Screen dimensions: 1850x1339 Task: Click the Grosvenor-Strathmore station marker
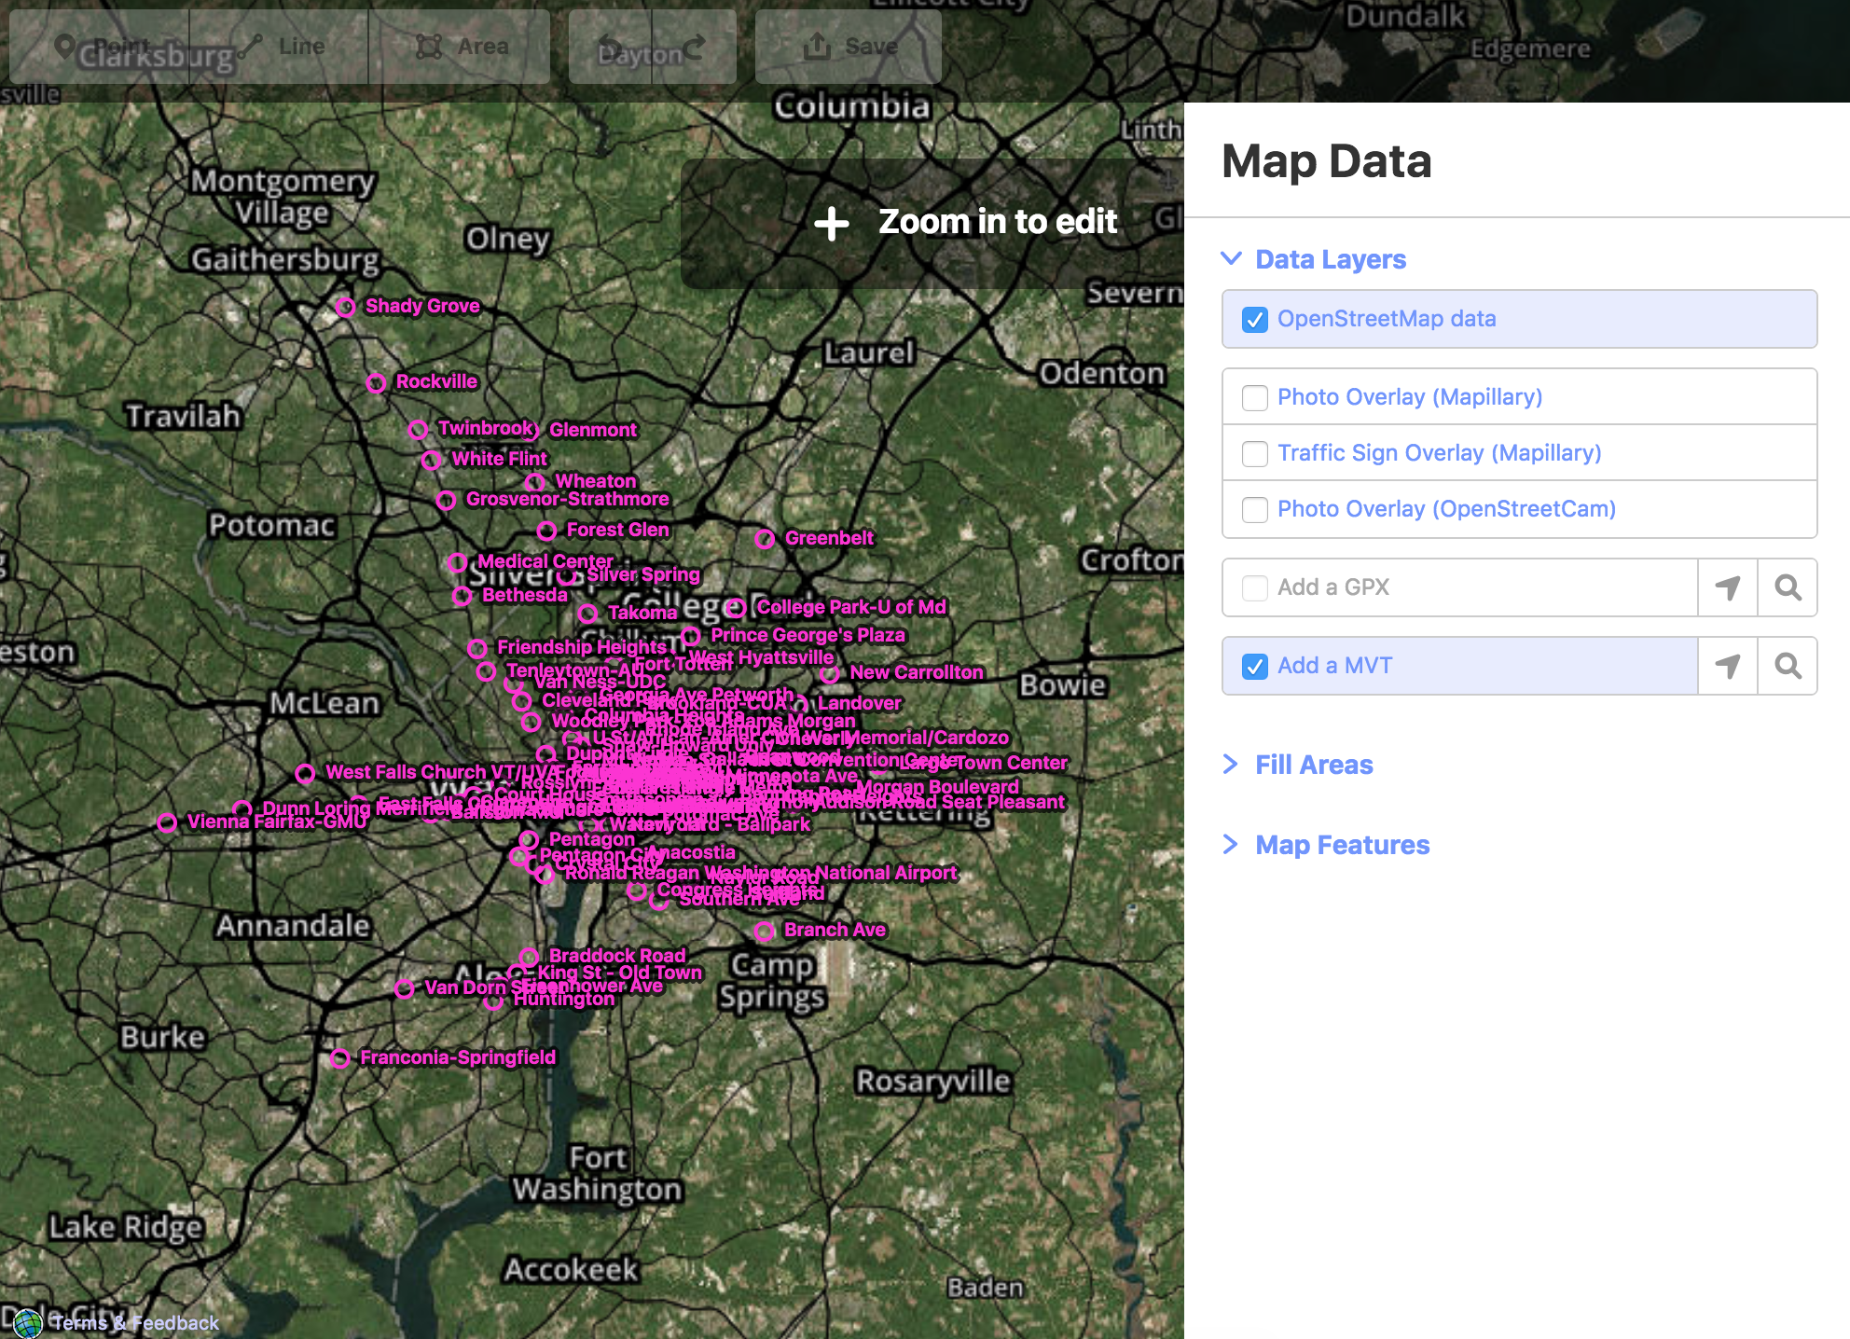447,501
